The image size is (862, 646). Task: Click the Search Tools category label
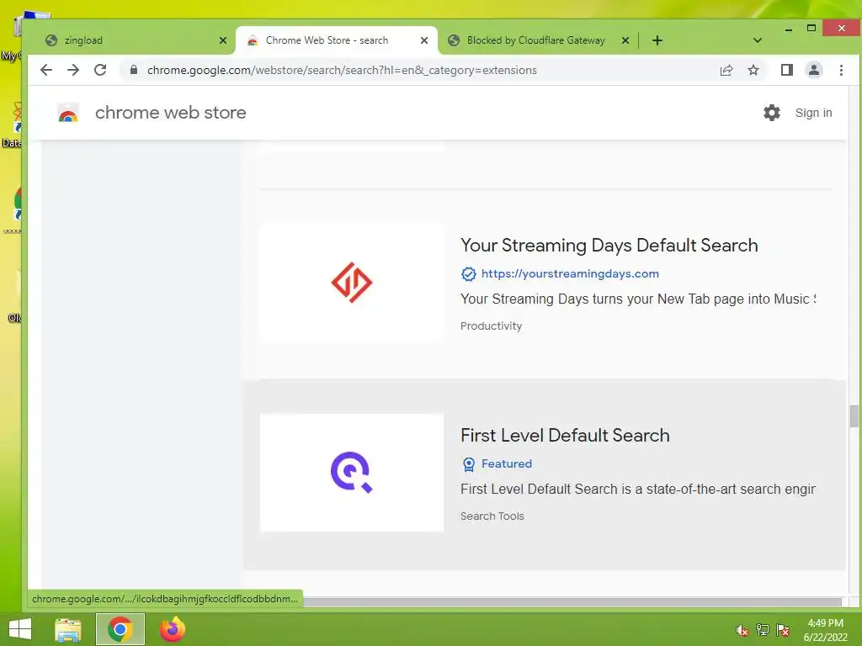point(492,516)
